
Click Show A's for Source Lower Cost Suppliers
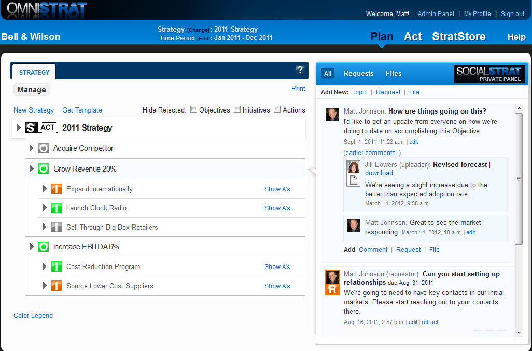click(x=277, y=286)
